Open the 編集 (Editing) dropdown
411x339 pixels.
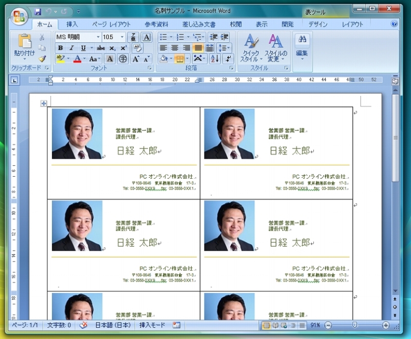302,47
